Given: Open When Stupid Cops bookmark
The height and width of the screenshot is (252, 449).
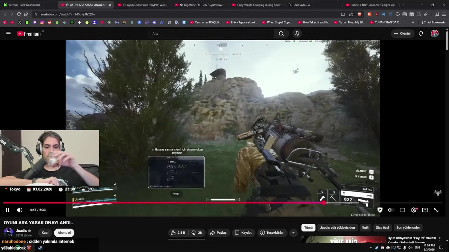Looking at the screenshot, I should (277, 22).
